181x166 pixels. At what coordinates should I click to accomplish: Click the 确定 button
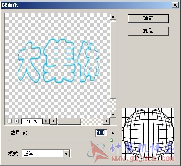(x=148, y=19)
